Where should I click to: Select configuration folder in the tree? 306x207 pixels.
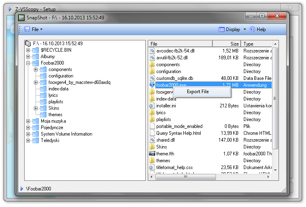tap(61, 76)
